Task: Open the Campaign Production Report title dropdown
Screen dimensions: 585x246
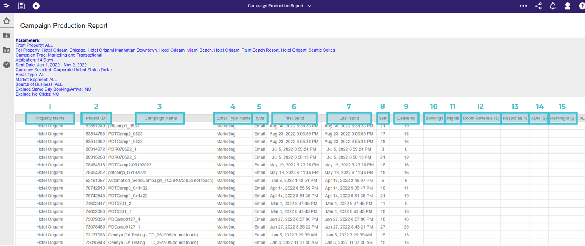Action: [x=280, y=6]
